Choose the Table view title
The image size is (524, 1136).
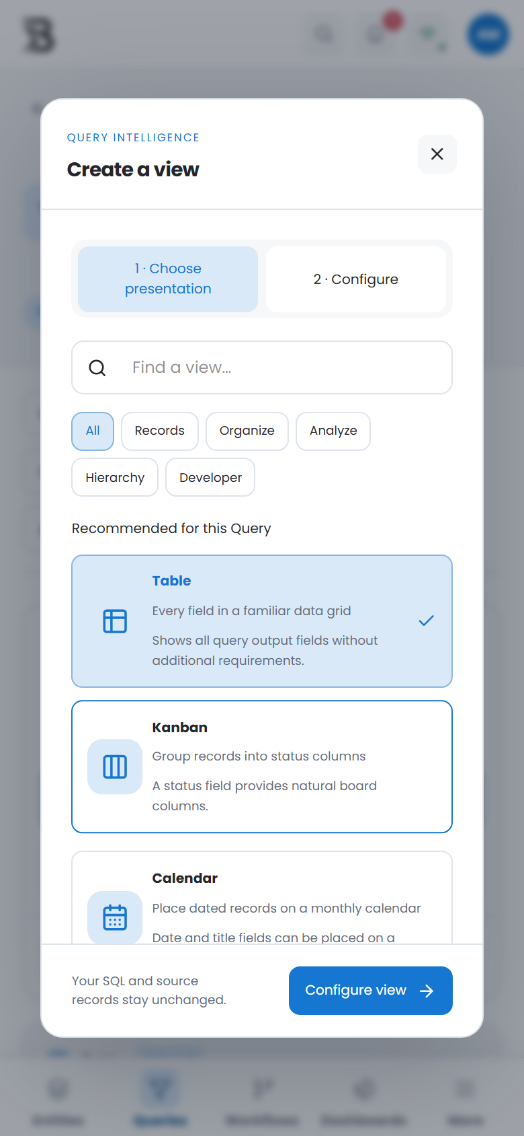click(x=171, y=581)
